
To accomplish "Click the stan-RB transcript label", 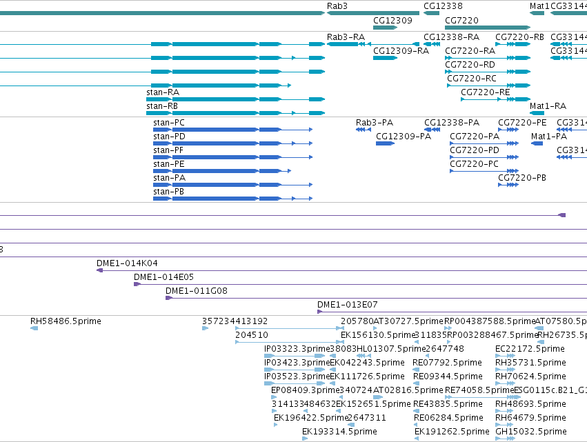I will click(162, 106).
